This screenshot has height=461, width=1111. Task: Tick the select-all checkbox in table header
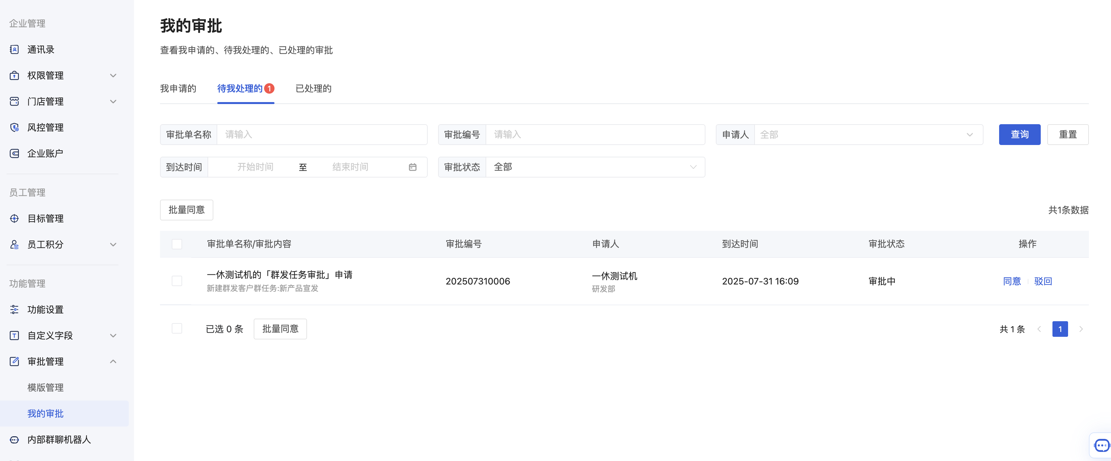pyautogui.click(x=177, y=244)
